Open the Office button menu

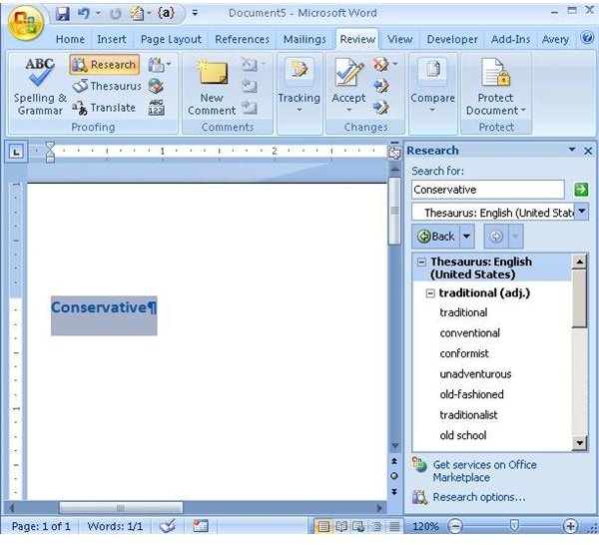tap(25, 22)
